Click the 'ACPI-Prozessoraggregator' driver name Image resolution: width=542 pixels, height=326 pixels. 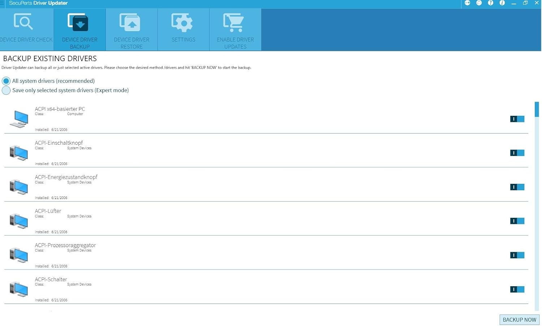click(x=65, y=245)
